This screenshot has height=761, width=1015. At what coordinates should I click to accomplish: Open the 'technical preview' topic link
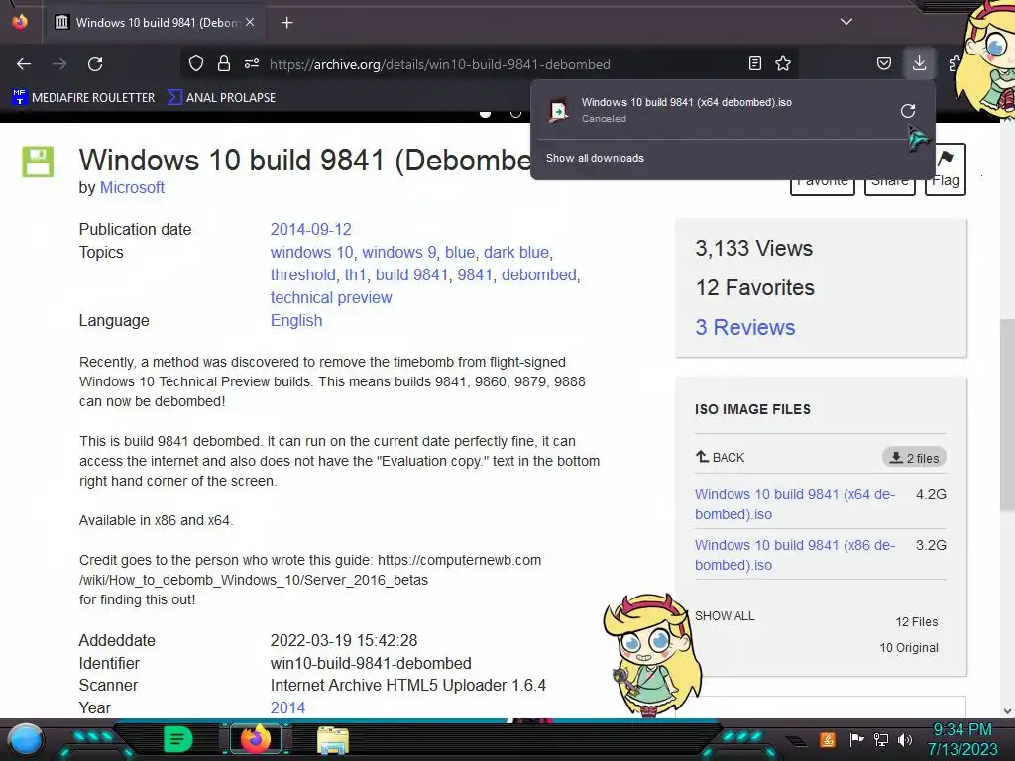[x=331, y=297]
